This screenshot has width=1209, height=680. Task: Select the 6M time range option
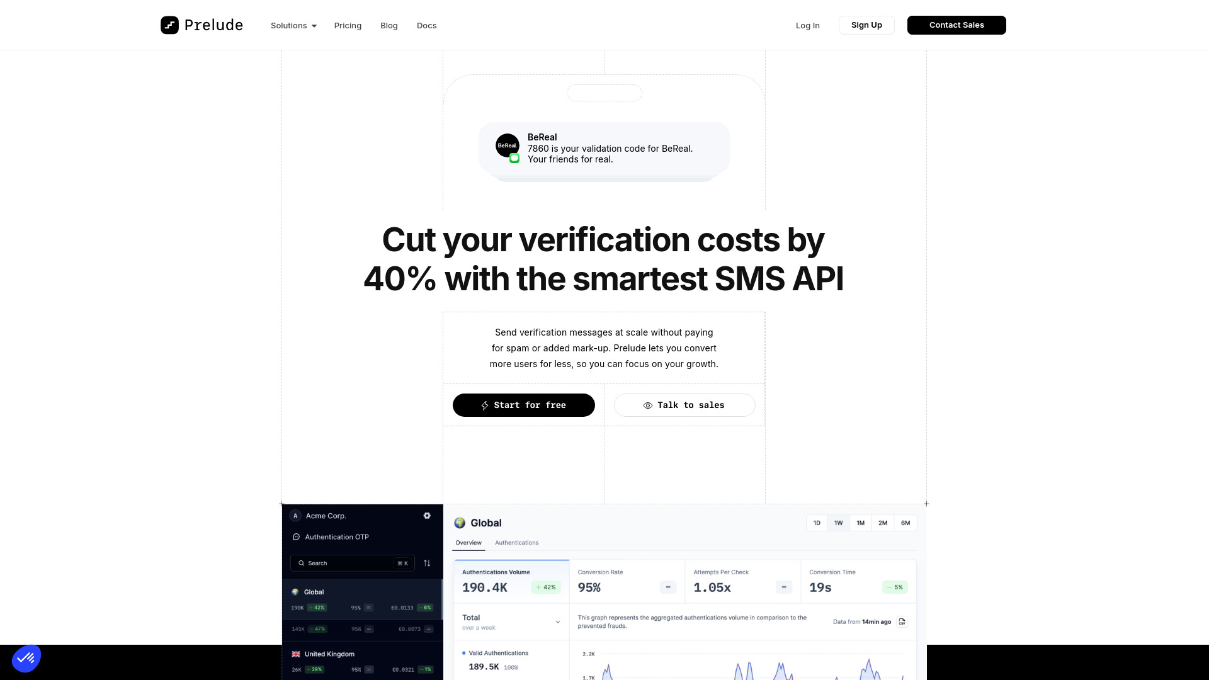point(906,522)
